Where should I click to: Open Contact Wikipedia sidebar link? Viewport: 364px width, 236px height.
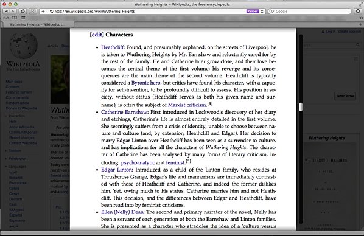tap(23, 143)
